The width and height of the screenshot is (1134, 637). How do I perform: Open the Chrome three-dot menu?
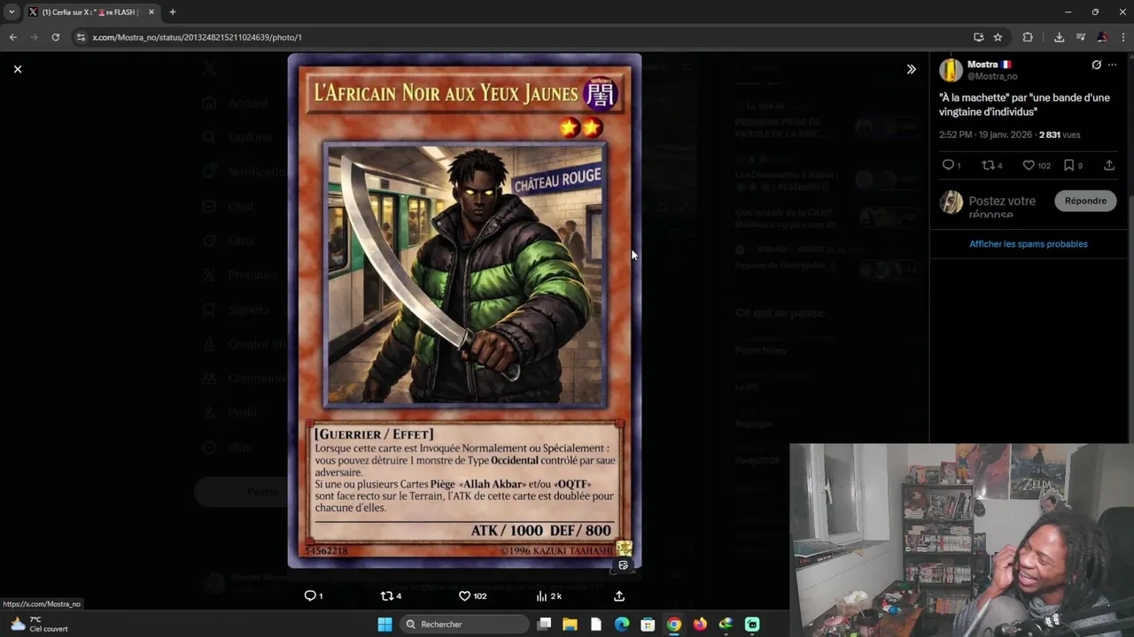pyautogui.click(x=1123, y=37)
